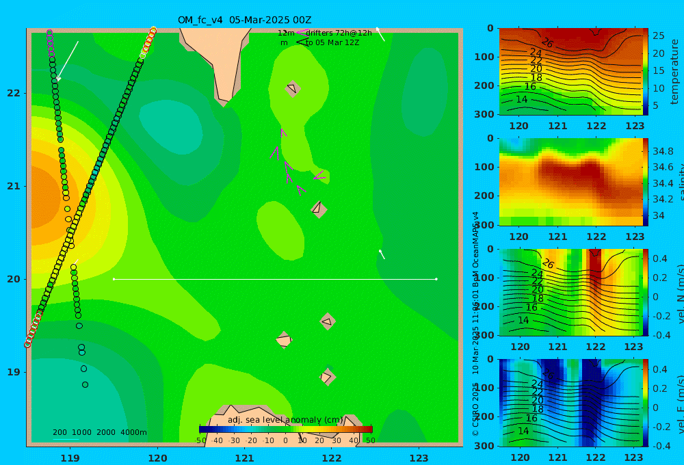Screen dimensions: 684x465
Task: Select the magenta drifter arrow in the legend
Action: click(x=302, y=32)
